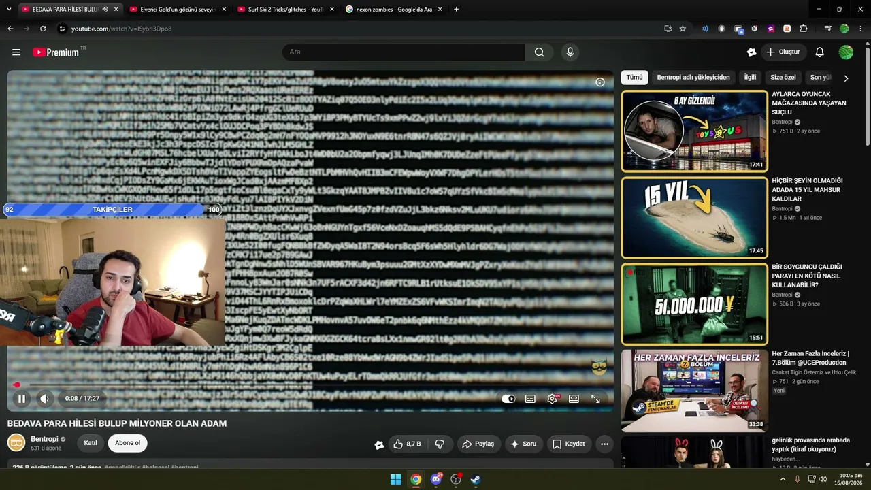Select the 'Size özel' filter chip
This screenshot has height=490, width=871.
tap(783, 78)
